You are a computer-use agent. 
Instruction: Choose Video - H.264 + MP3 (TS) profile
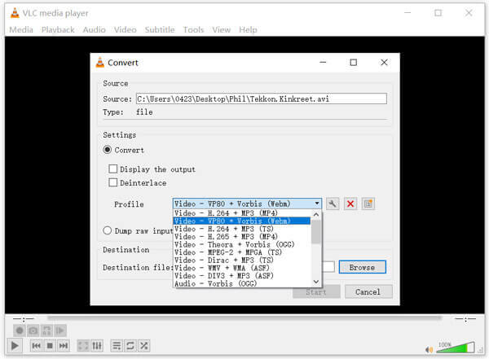pyautogui.click(x=242, y=229)
